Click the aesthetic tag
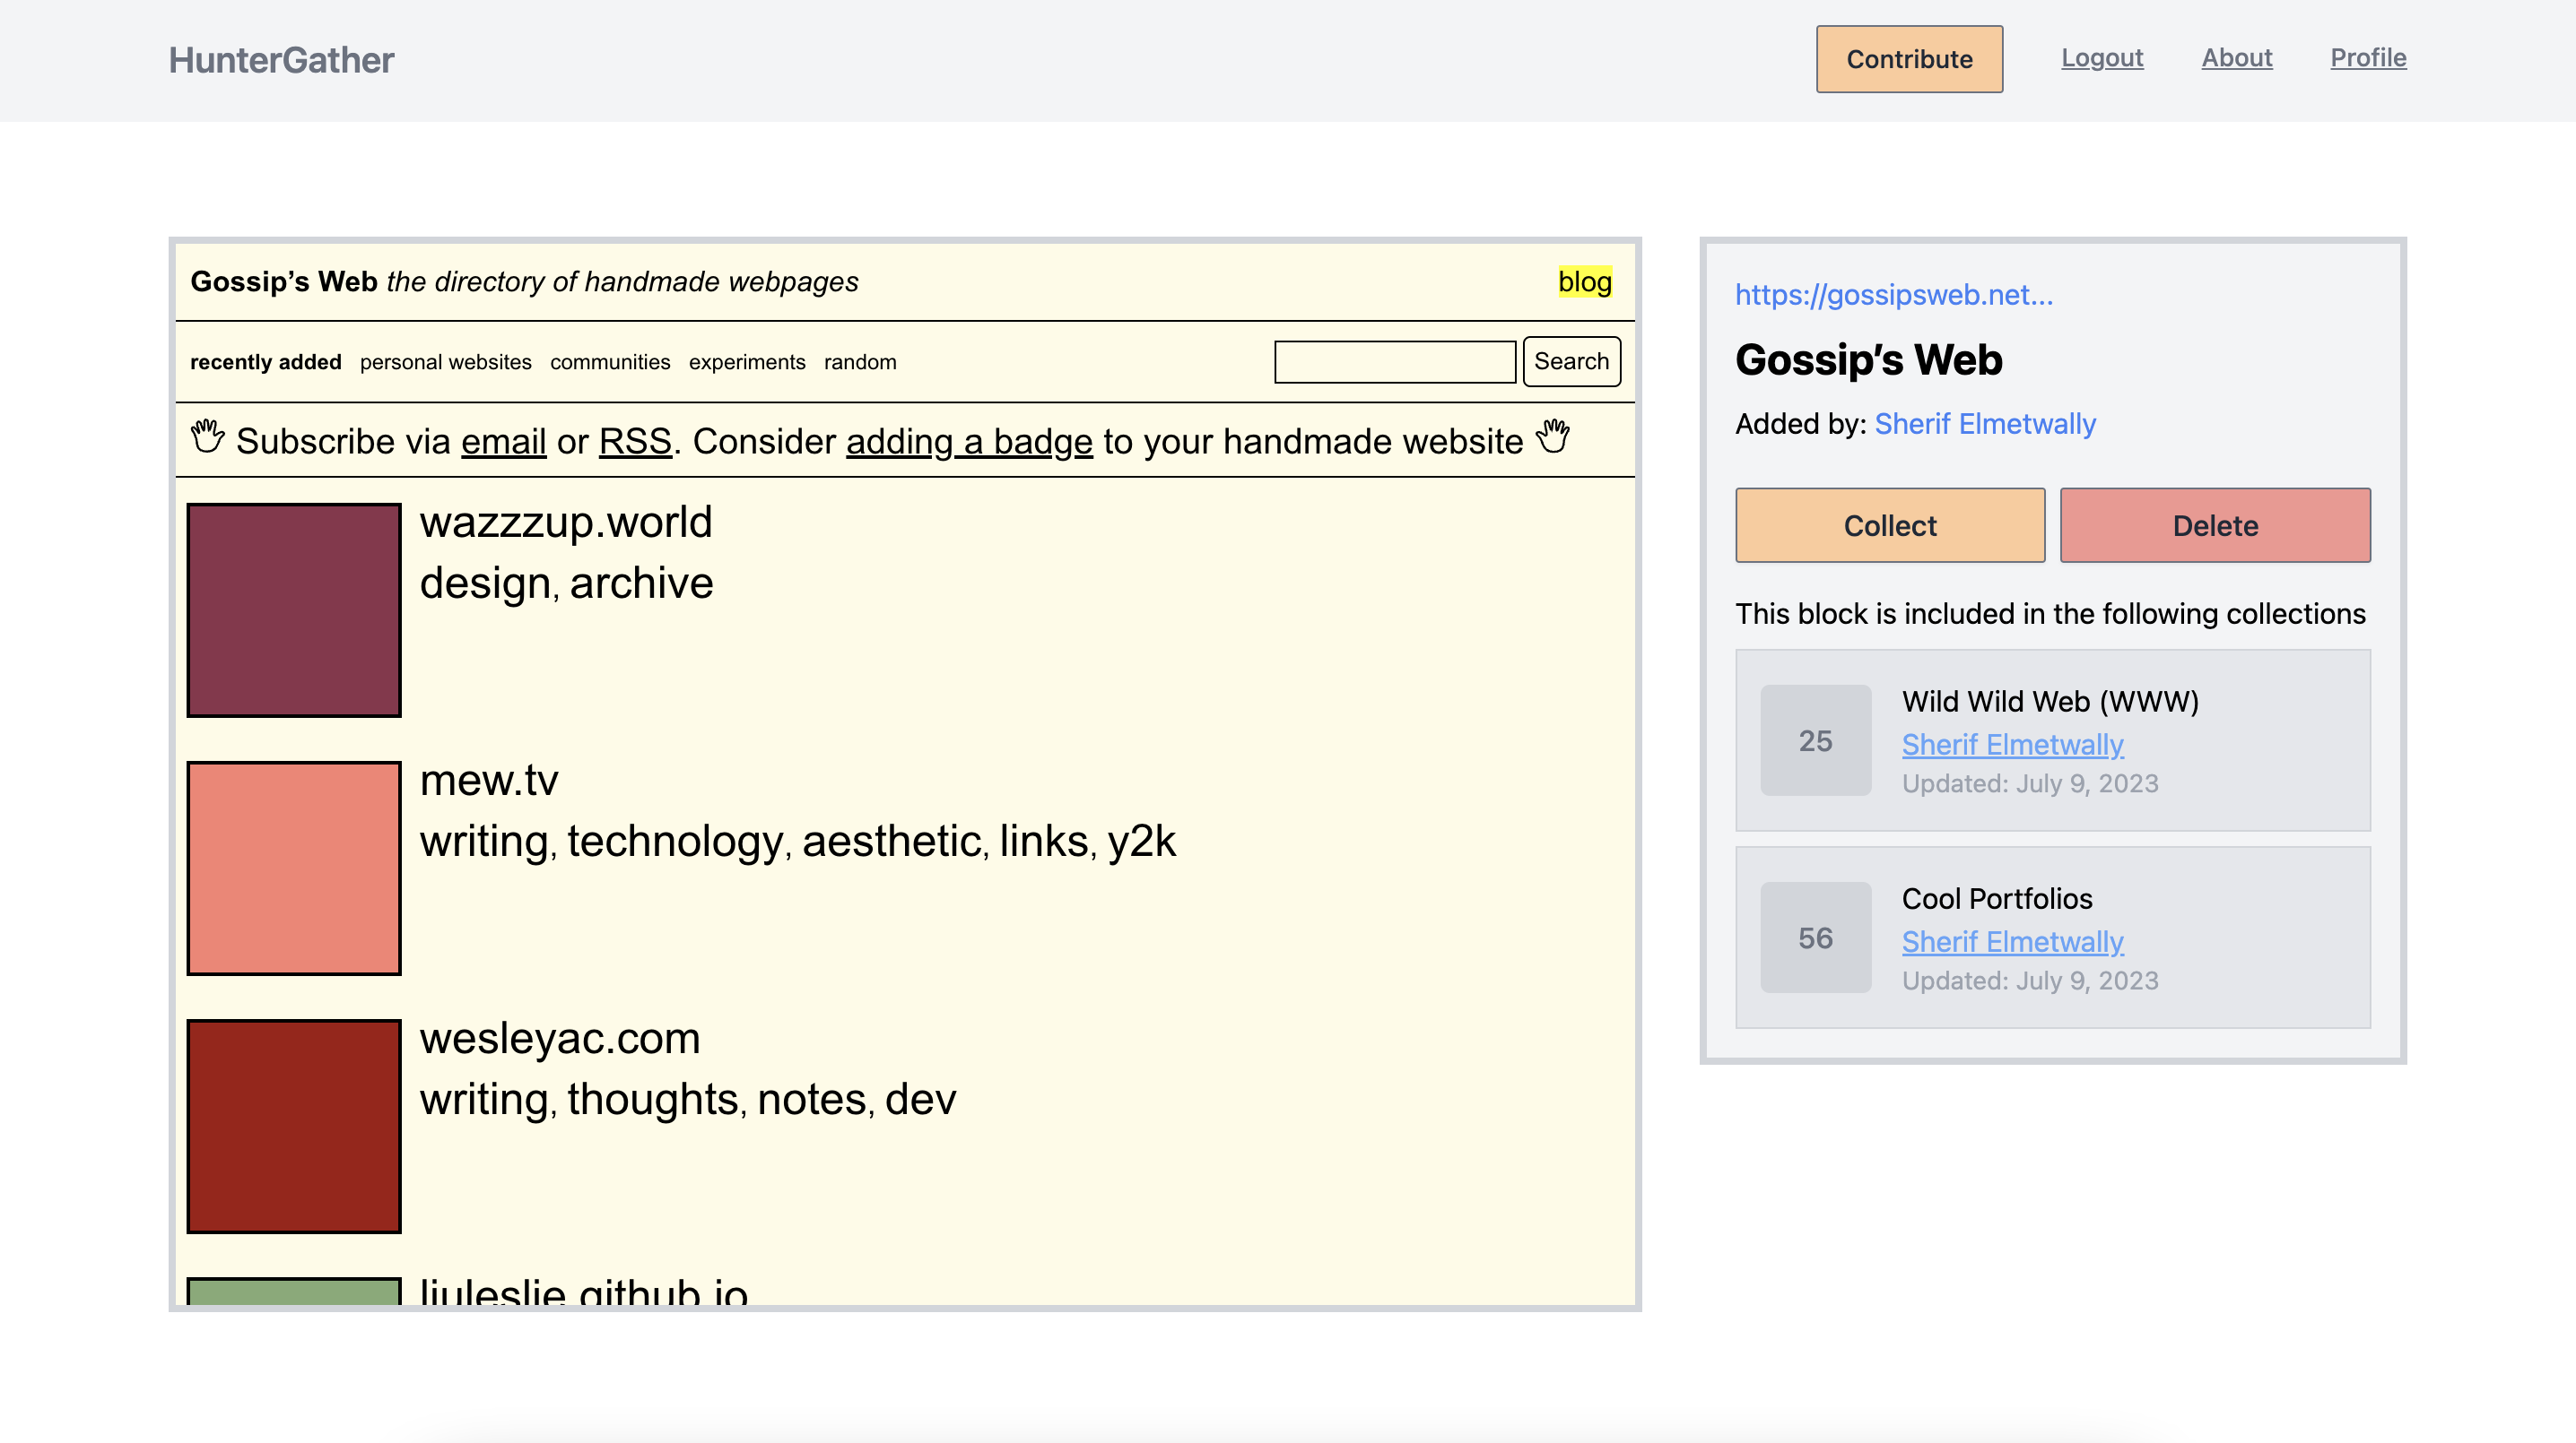This screenshot has width=2576, height=1443. pyautogui.click(x=891, y=842)
